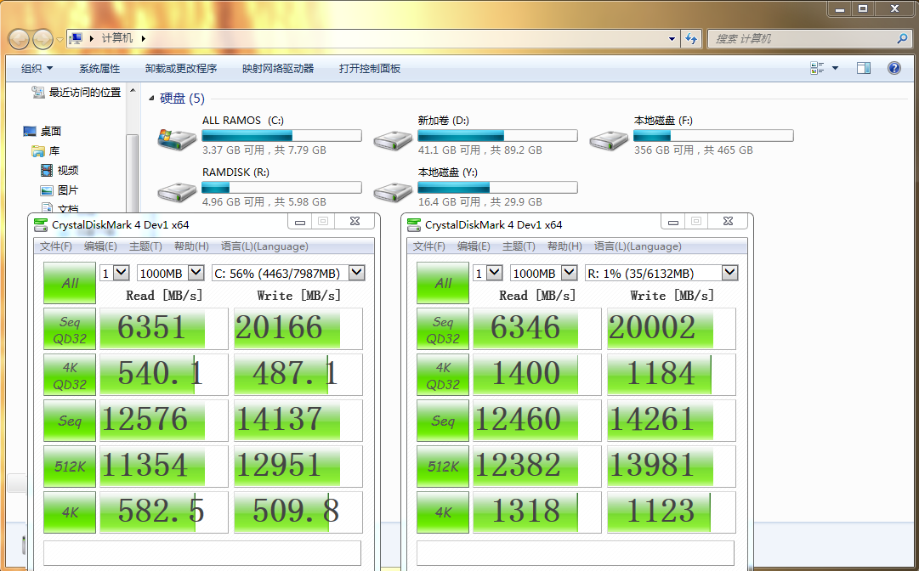The height and width of the screenshot is (571, 919).
Task: Click 计算机 breadcrumb in address bar
Action: [117, 38]
